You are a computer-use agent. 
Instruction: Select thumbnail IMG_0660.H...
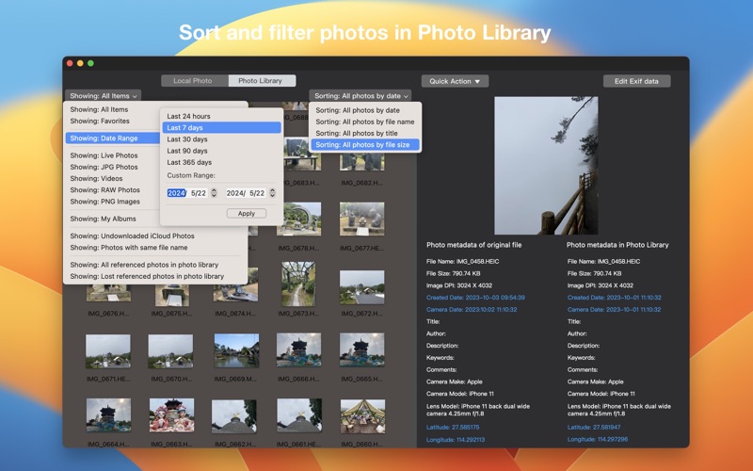(362, 416)
